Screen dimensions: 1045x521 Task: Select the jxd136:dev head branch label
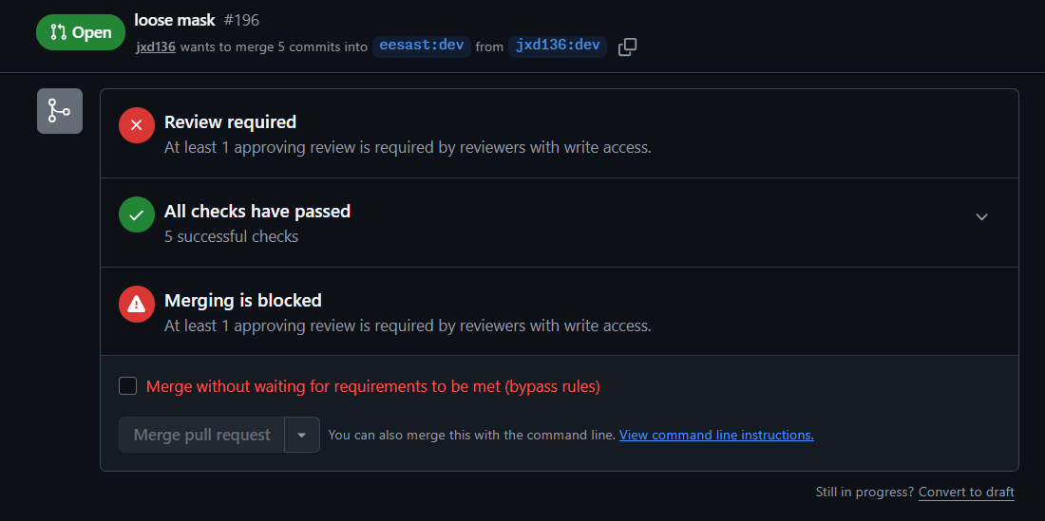558,47
